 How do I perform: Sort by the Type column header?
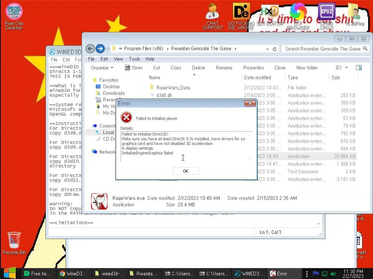293,78
